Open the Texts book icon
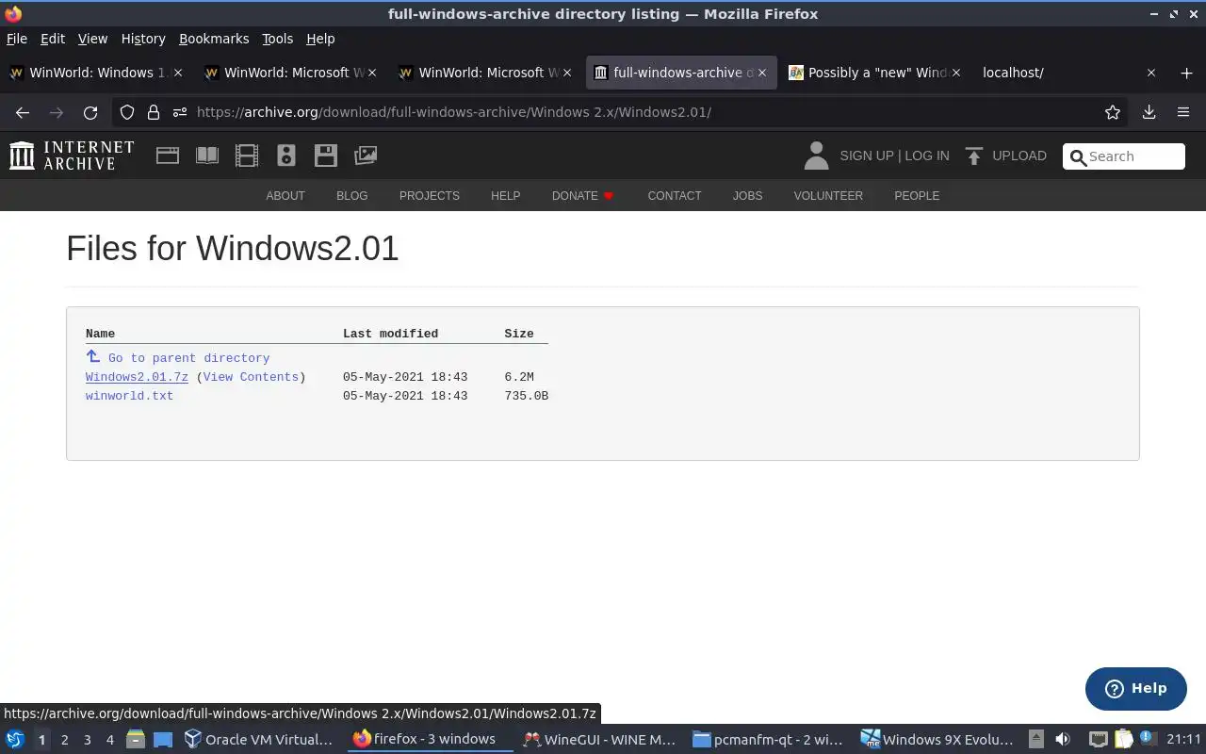Viewport: 1206px width, 754px height. (x=207, y=156)
